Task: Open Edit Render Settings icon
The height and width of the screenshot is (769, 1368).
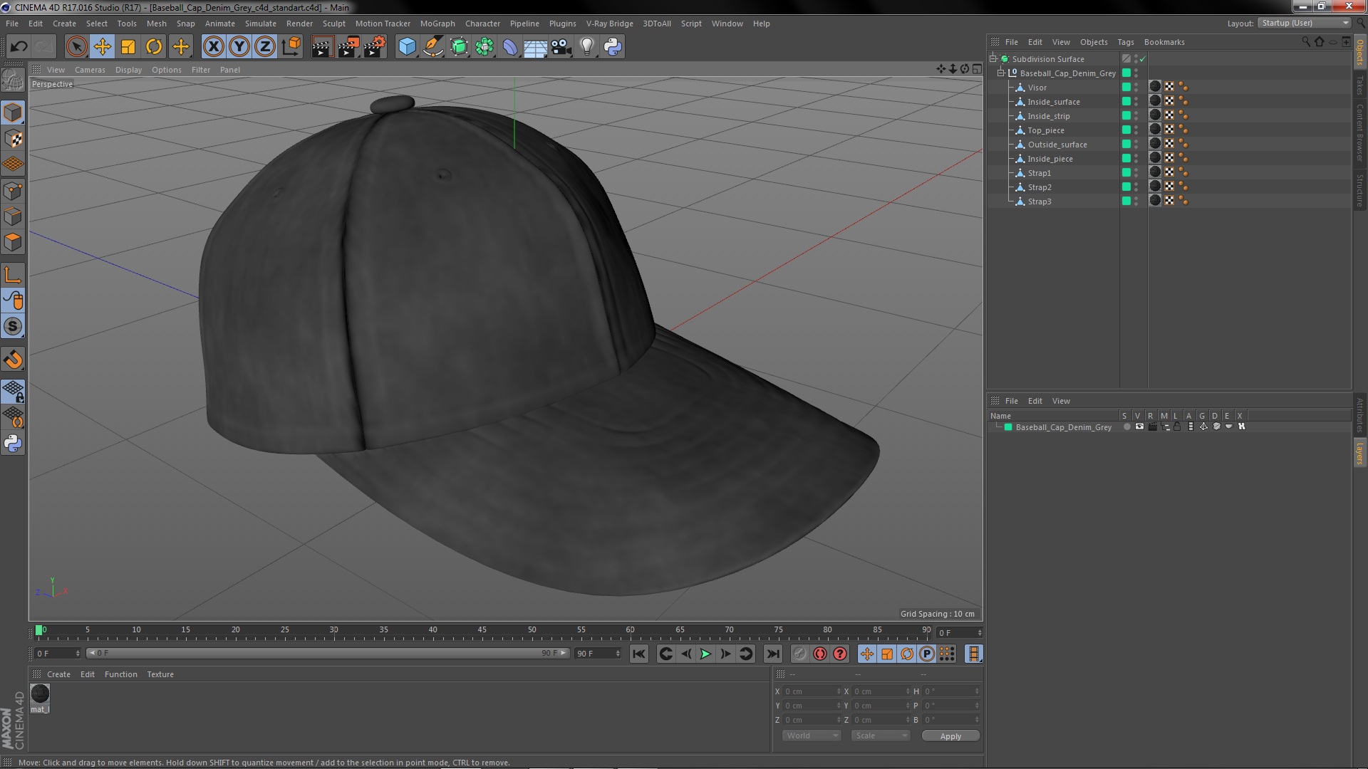Action: pyautogui.click(x=374, y=47)
